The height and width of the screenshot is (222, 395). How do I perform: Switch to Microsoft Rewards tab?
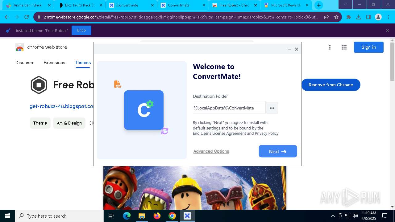click(286, 5)
